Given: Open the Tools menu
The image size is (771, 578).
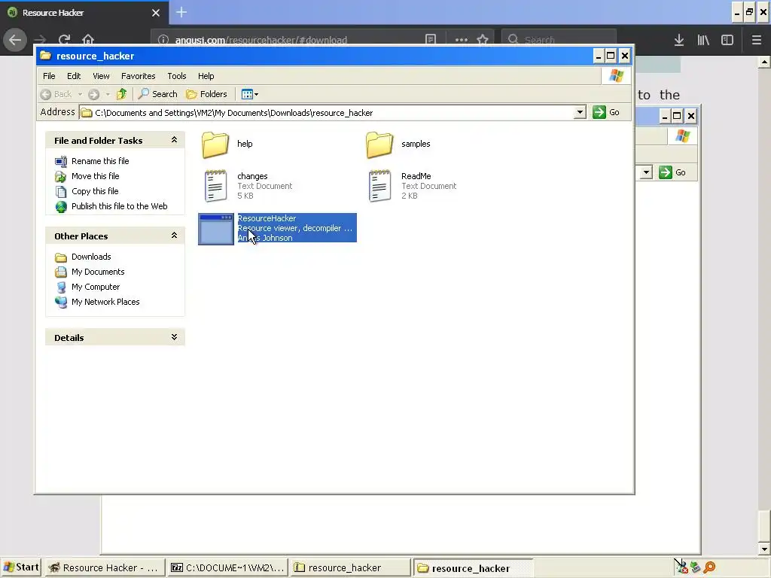Looking at the screenshot, I should (x=176, y=76).
